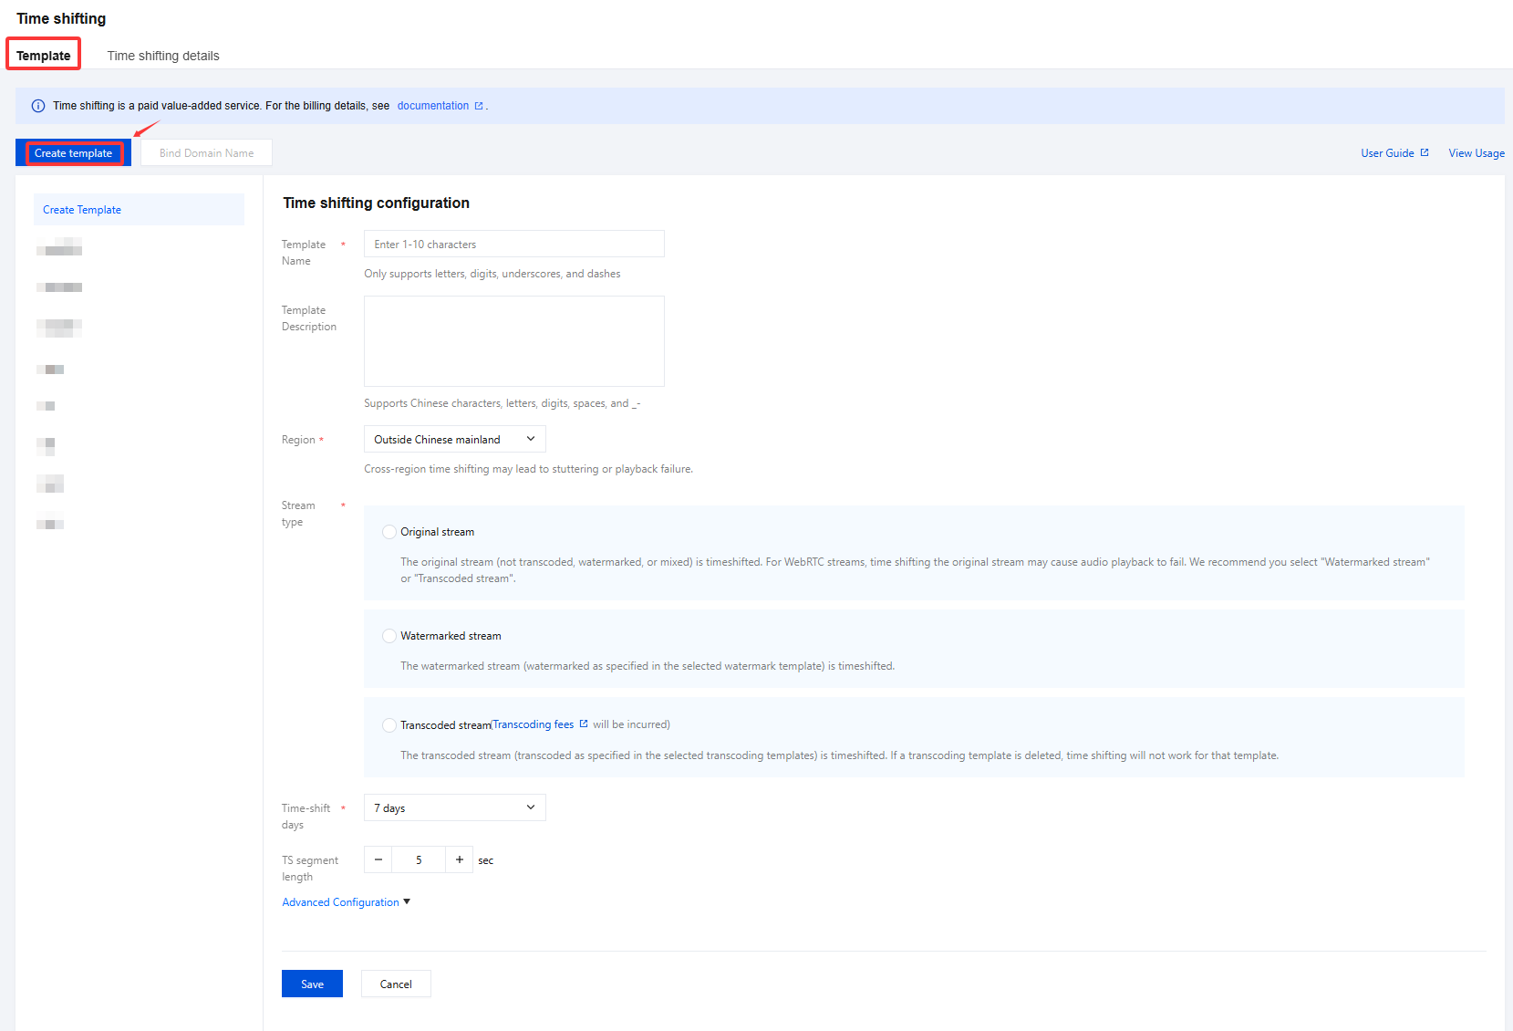Select the Original stream radio button
This screenshot has width=1513, height=1031.
[x=389, y=532]
